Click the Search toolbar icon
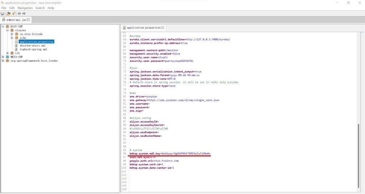The width and height of the screenshot is (365, 194). coord(13,14)
